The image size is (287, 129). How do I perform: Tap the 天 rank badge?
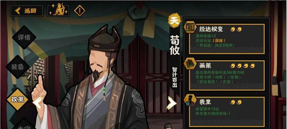[x=174, y=20]
